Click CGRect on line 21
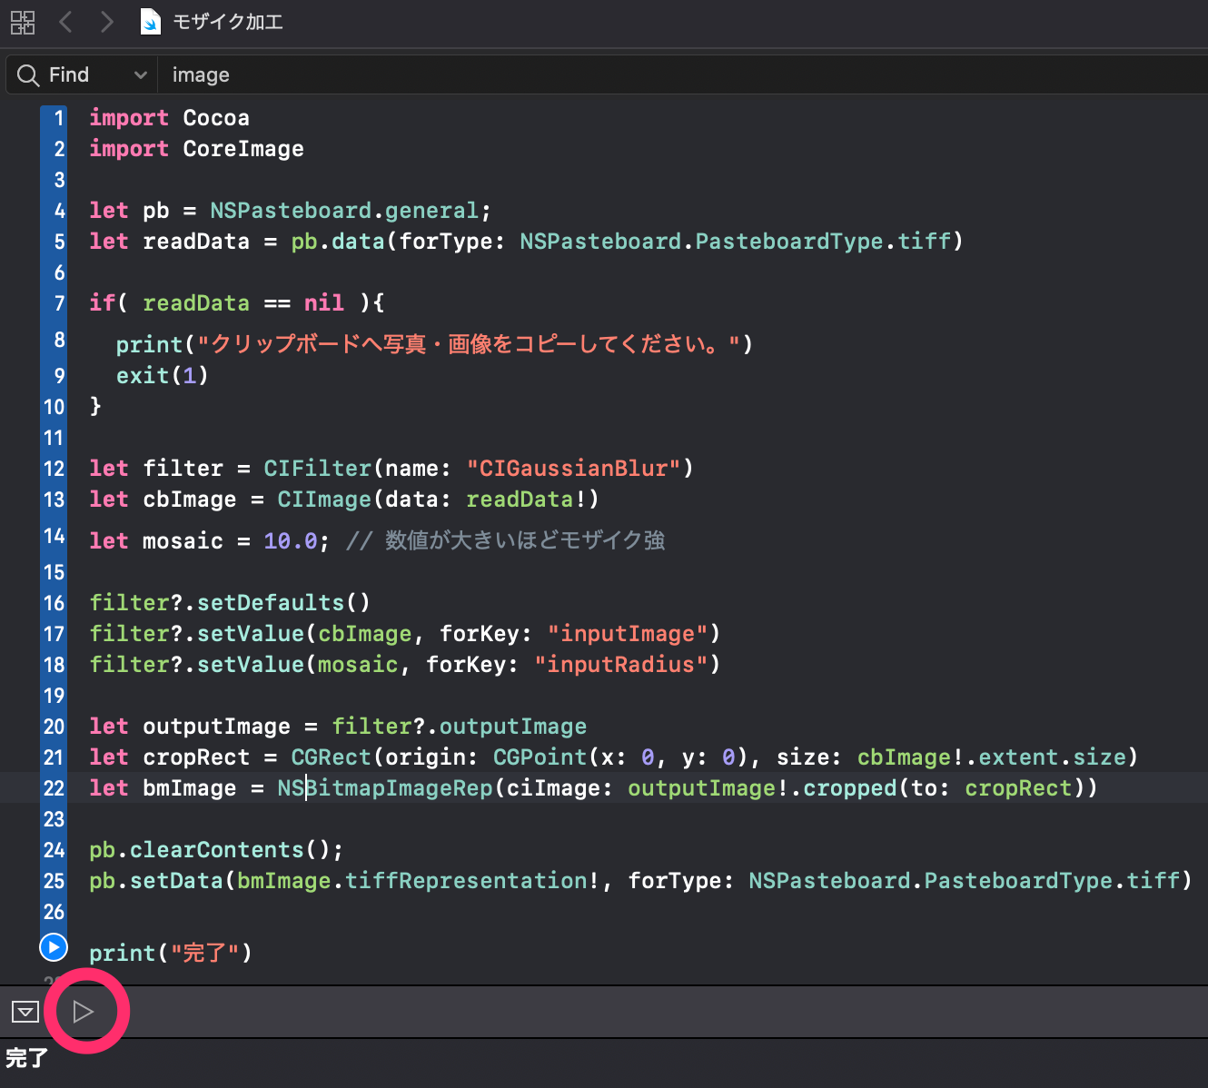Viewport: 1208px width, 1088px height. (x=331, y=757)
